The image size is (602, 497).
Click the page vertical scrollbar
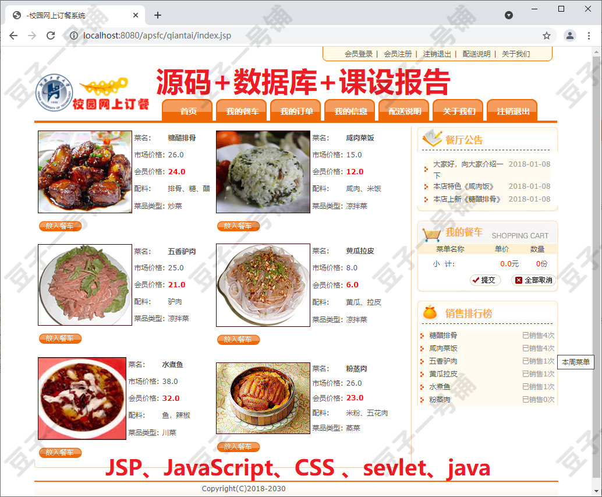[596, 269]
